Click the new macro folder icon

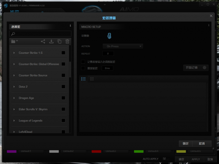click(14, 41)
